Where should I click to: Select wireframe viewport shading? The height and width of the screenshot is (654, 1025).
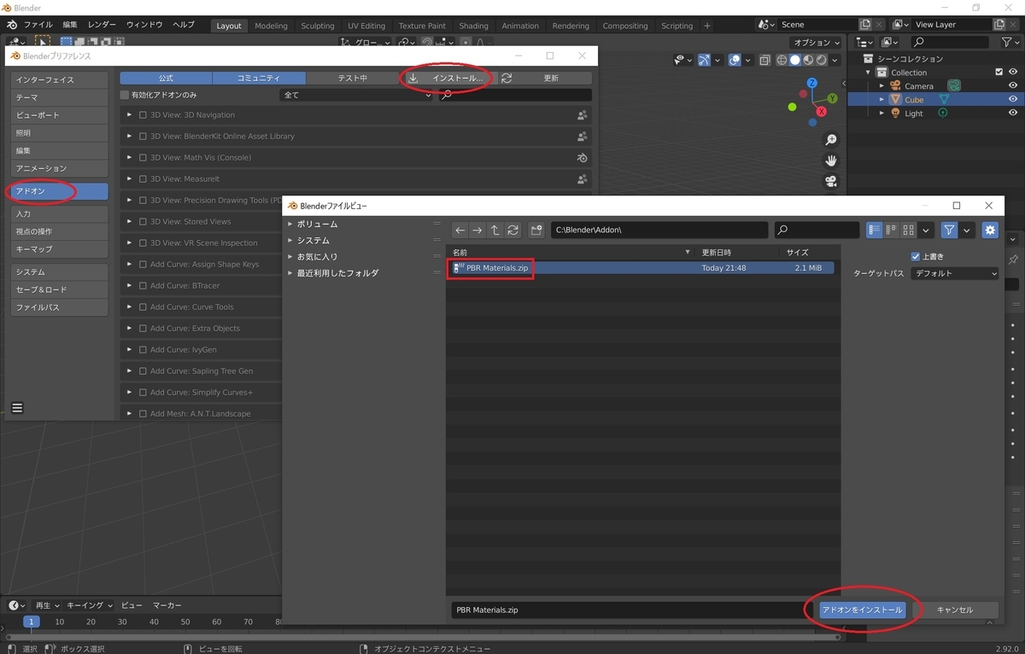781,60
